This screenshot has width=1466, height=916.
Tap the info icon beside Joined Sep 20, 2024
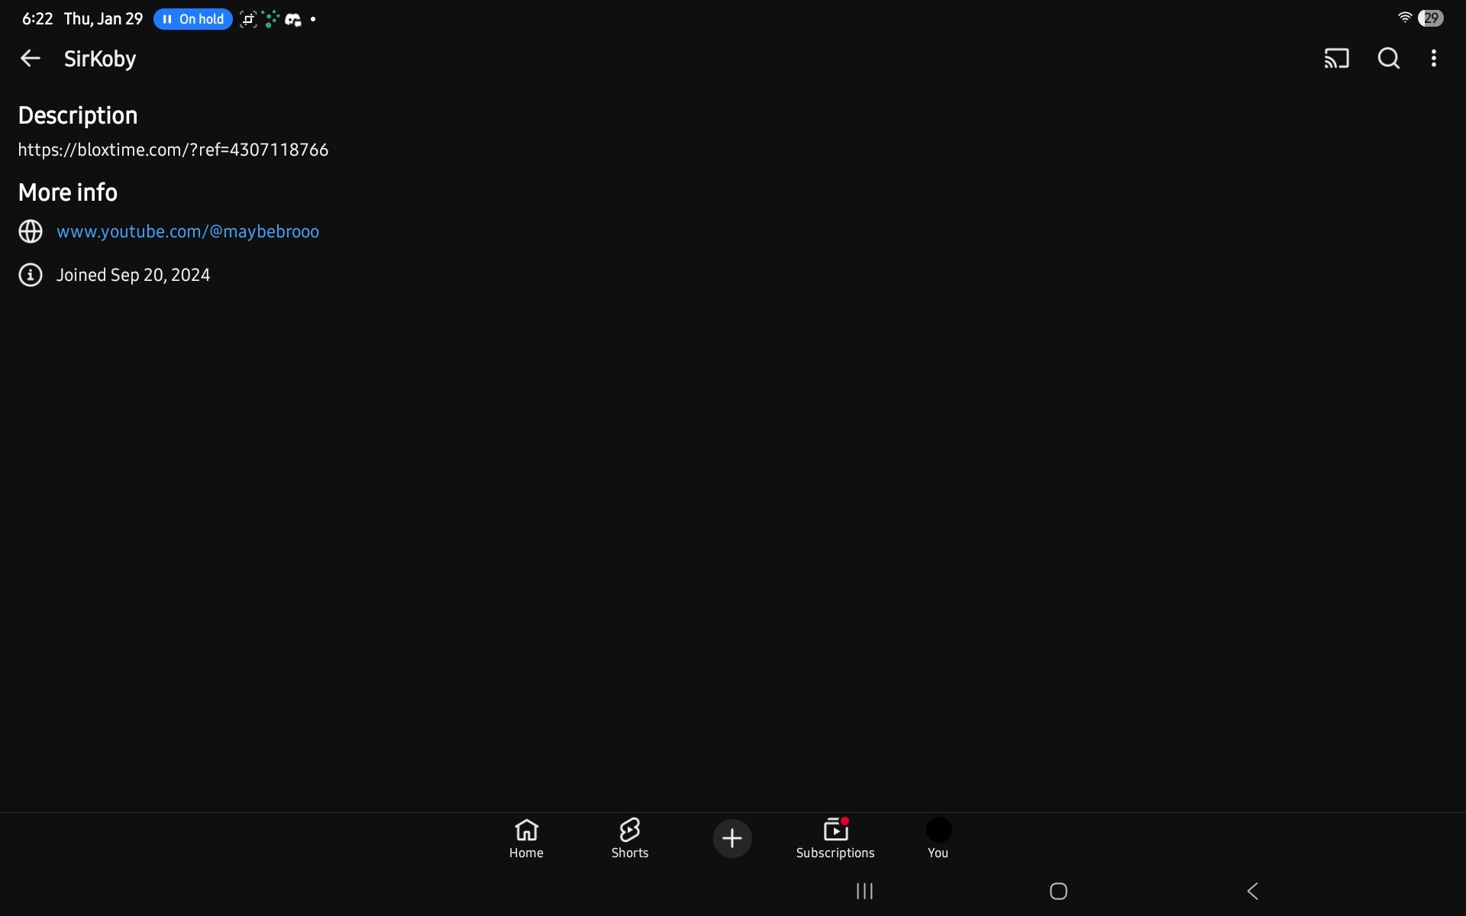31,275
